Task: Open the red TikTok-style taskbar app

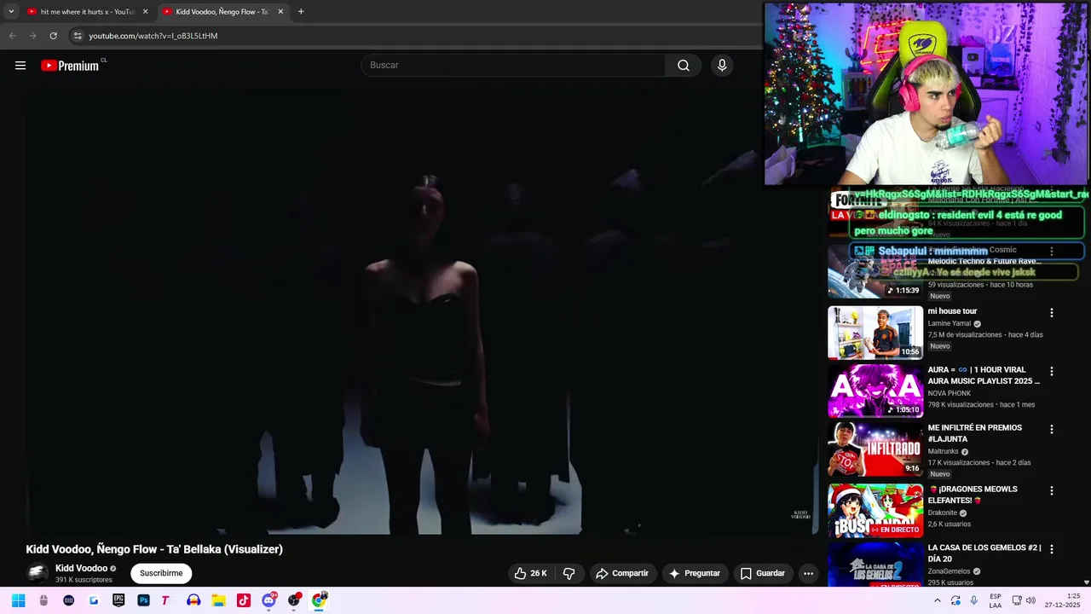Action: pos(244,600)
